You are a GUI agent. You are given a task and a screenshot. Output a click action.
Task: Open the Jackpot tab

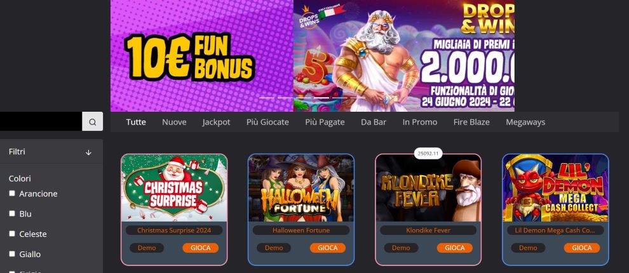tap(216, 122)
